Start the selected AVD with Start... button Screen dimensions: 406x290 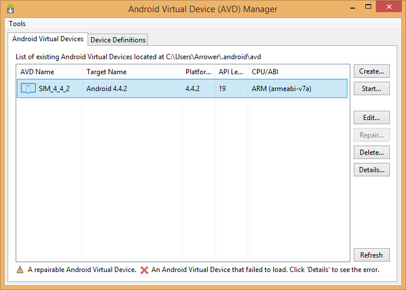tap(372, 89)
